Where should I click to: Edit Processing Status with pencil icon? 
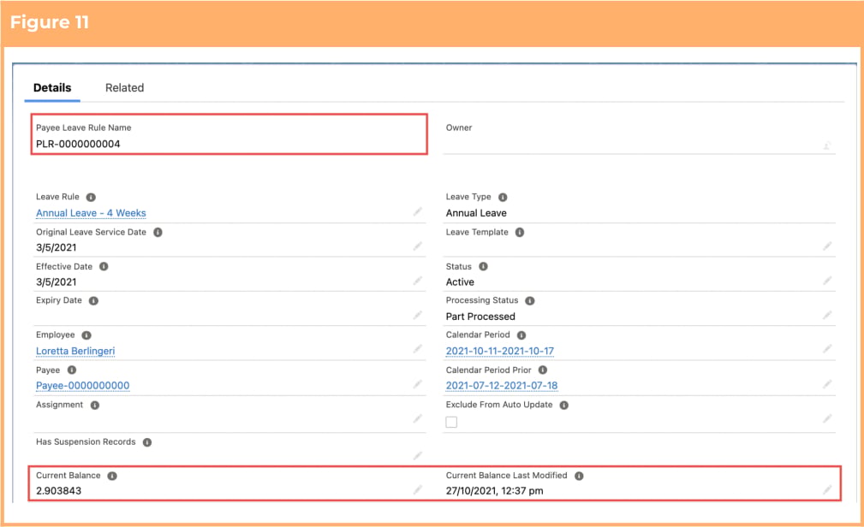pos(827,315)
